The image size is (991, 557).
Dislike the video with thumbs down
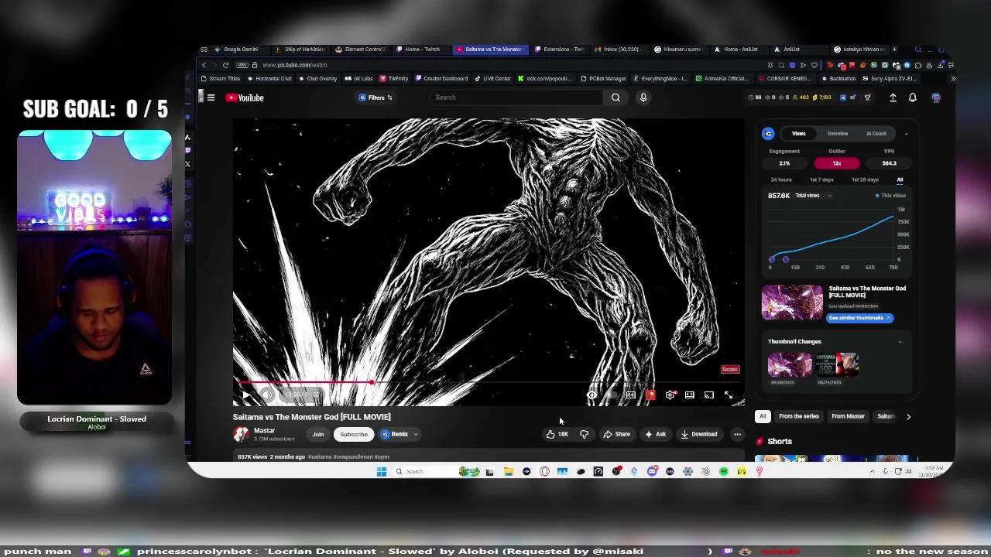tap(584, 434)
